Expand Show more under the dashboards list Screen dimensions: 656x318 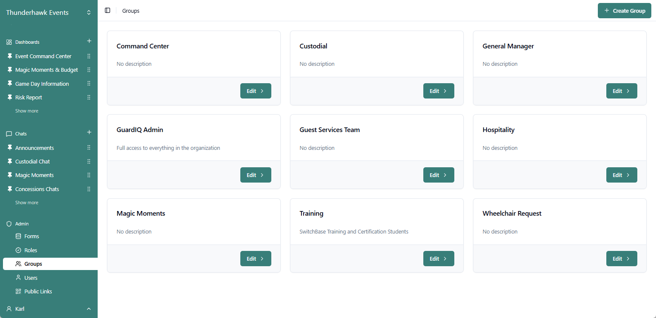tap(26, 110)
